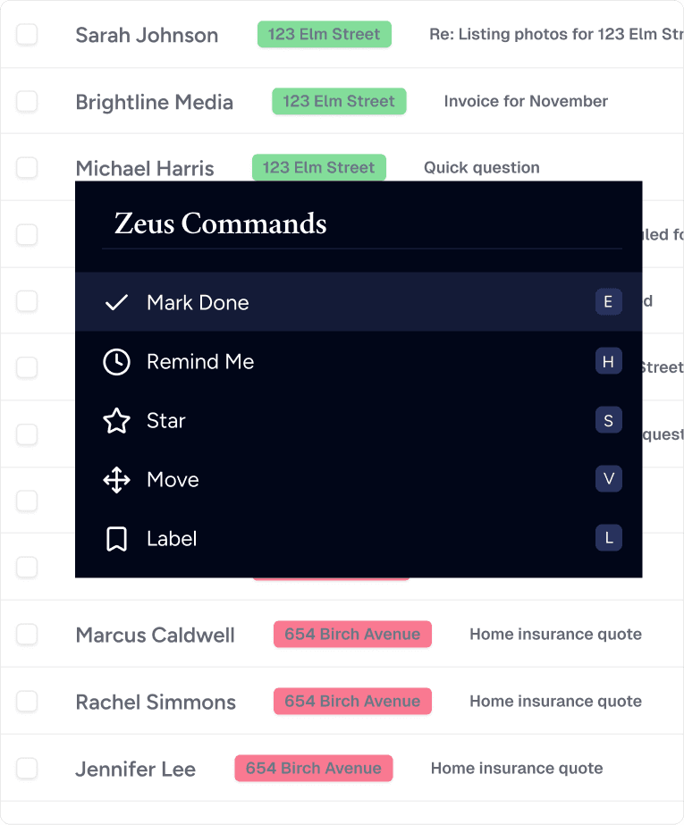Viewport: 684px width, 825px height.
Task: Click the S shortcut badge next to Star
Action: [609, 420]
